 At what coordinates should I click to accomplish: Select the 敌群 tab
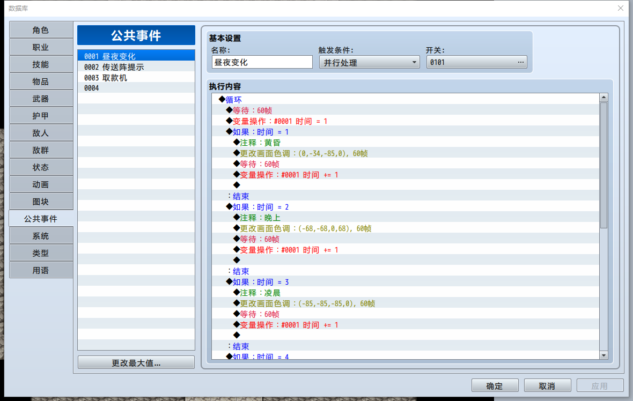(x=41, y=150)
